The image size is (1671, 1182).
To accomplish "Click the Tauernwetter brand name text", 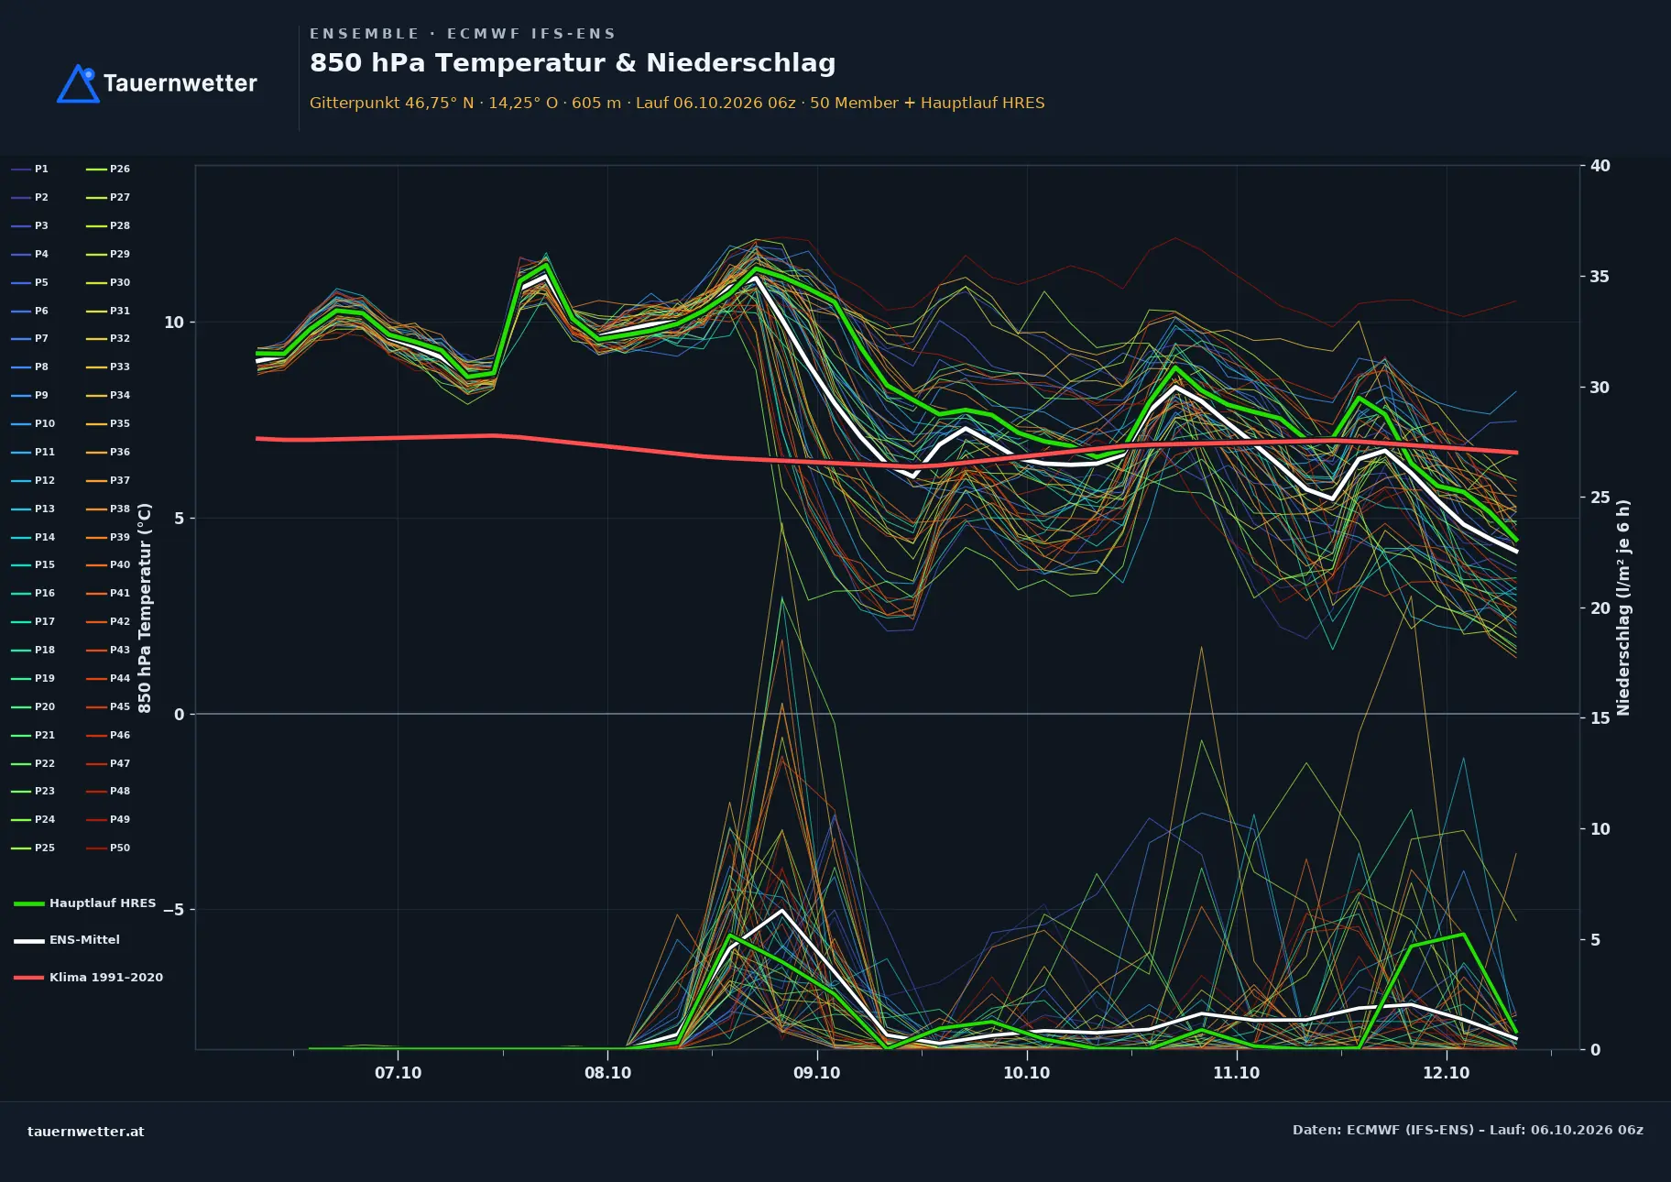I will 180,83.
